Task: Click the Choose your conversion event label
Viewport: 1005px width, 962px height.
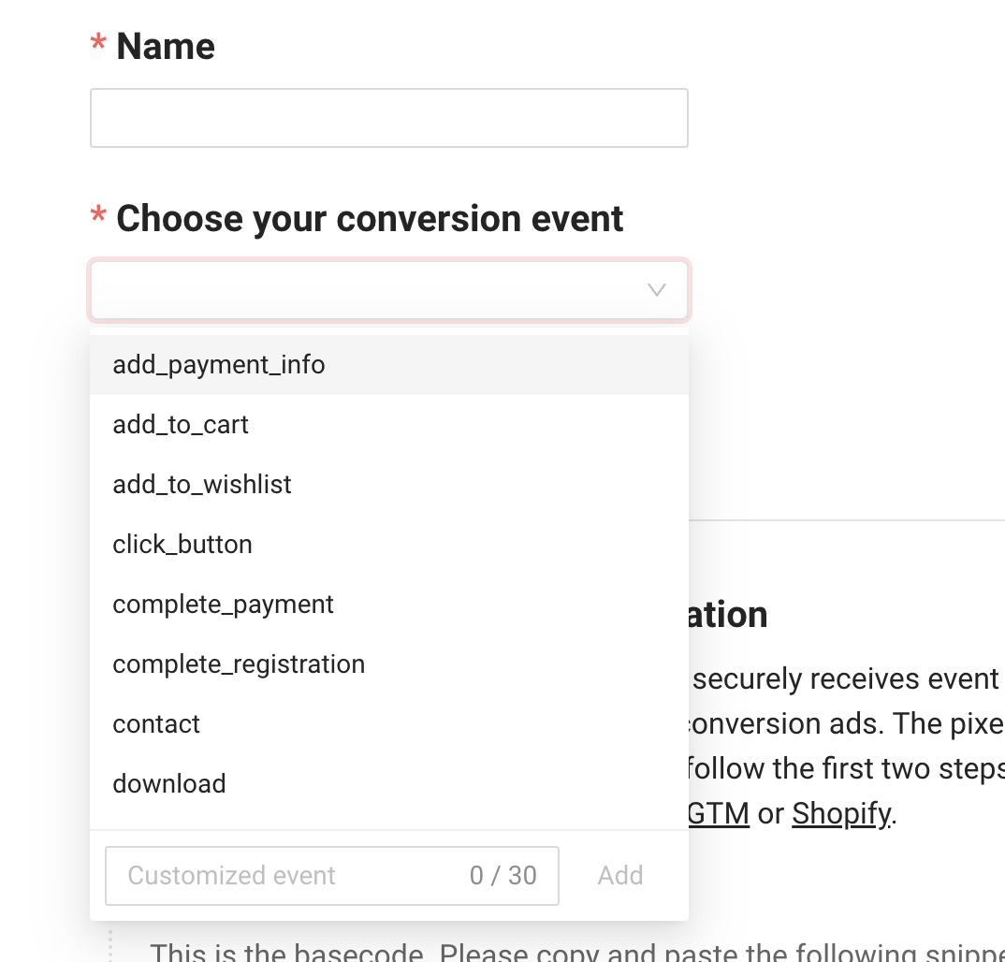Action: 370,219
